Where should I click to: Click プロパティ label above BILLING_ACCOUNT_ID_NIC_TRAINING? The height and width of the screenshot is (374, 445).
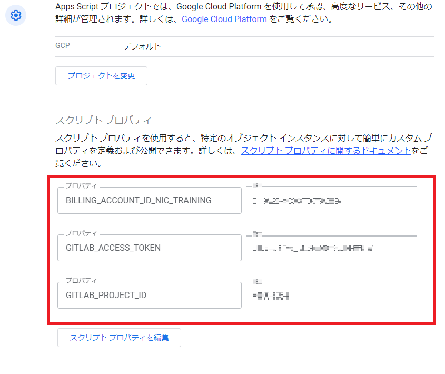pyautogui.click(x=82, y=185)
